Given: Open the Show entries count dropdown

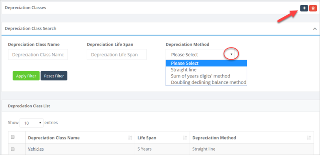Looking at the screenshot, I should 32,123.
